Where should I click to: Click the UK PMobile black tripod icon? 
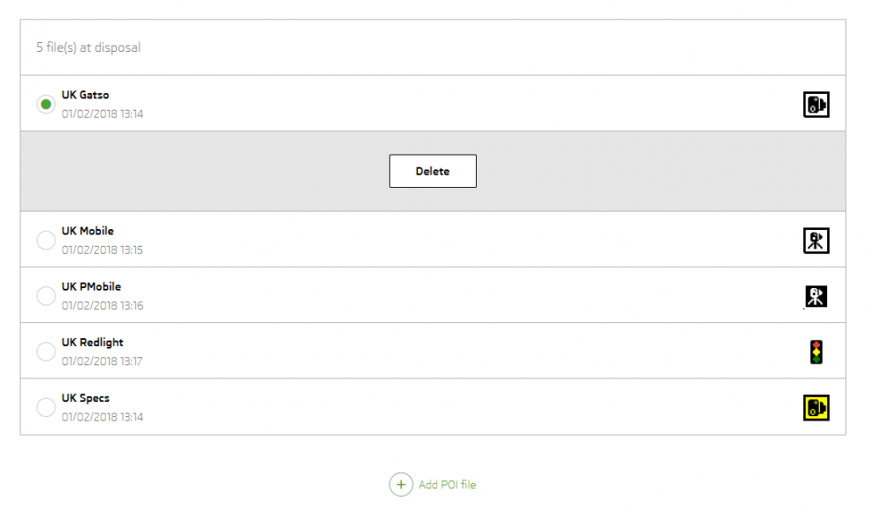(816, 296)
